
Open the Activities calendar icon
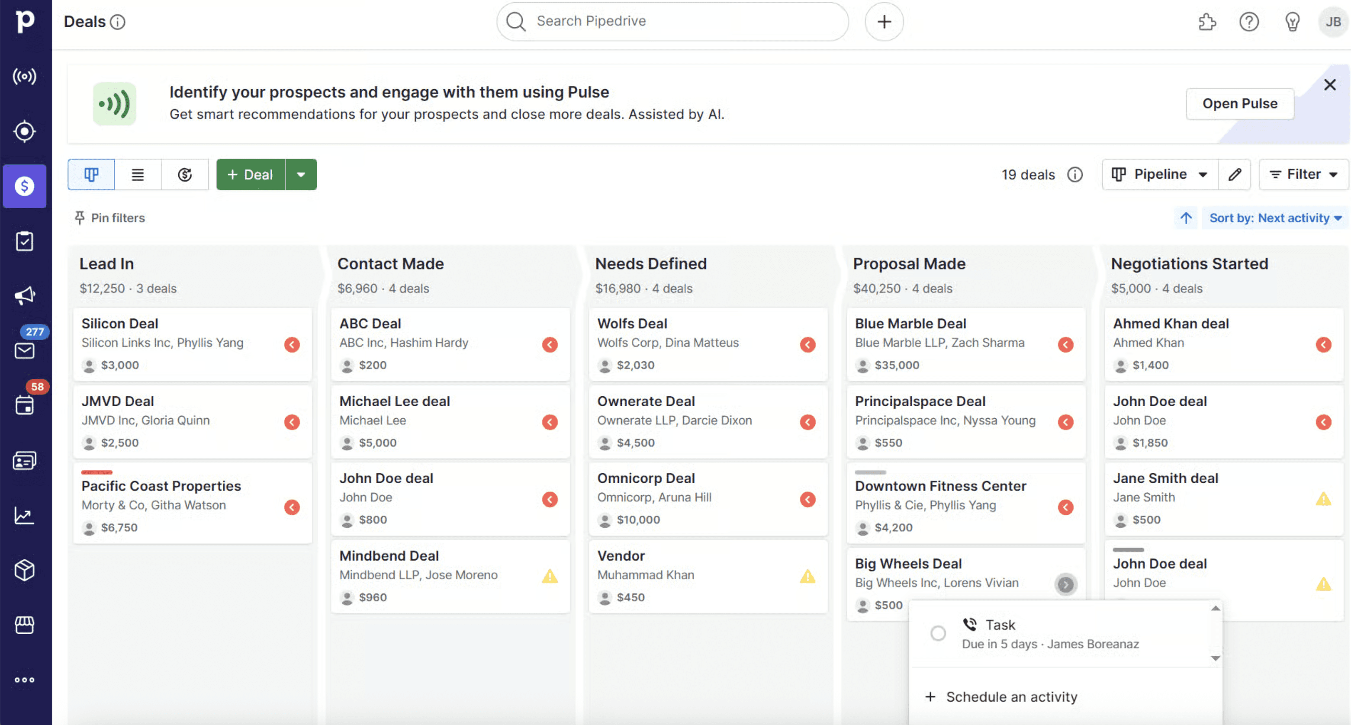[24, 405]
